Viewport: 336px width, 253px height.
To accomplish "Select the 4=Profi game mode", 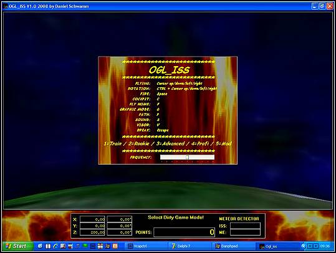I will point(200,143).
